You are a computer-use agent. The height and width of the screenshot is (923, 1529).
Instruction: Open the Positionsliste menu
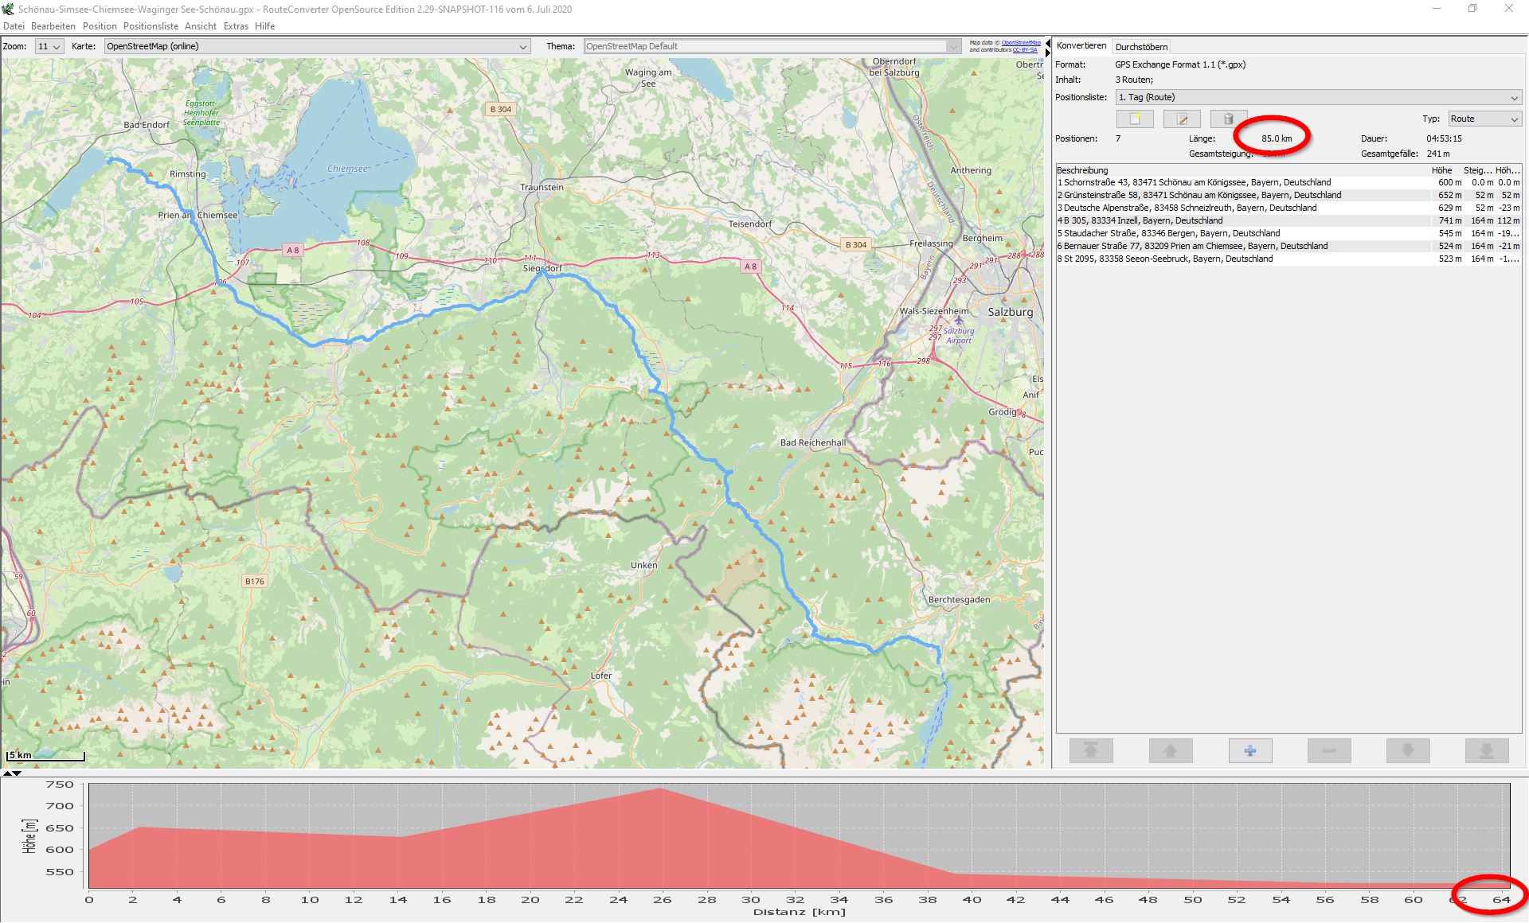pyautogui.click(x=151, y=26)
